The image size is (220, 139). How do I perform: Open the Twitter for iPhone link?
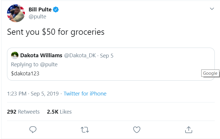[85, 94]
